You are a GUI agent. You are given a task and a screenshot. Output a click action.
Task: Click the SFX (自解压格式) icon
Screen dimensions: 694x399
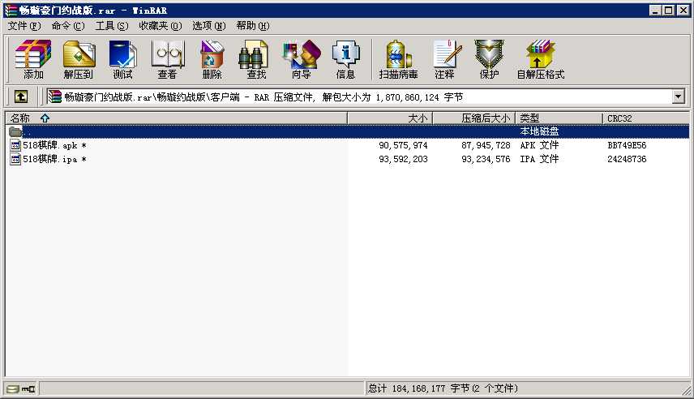click(x=541, y=59)
